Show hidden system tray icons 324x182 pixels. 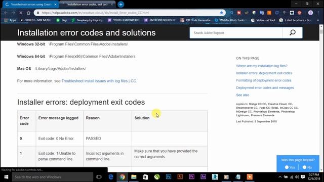point(280,177)
